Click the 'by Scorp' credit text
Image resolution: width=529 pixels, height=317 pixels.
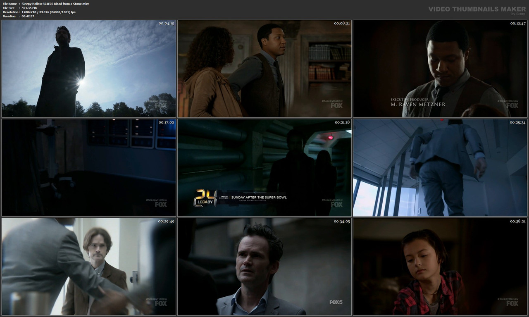tap(518, 14)
